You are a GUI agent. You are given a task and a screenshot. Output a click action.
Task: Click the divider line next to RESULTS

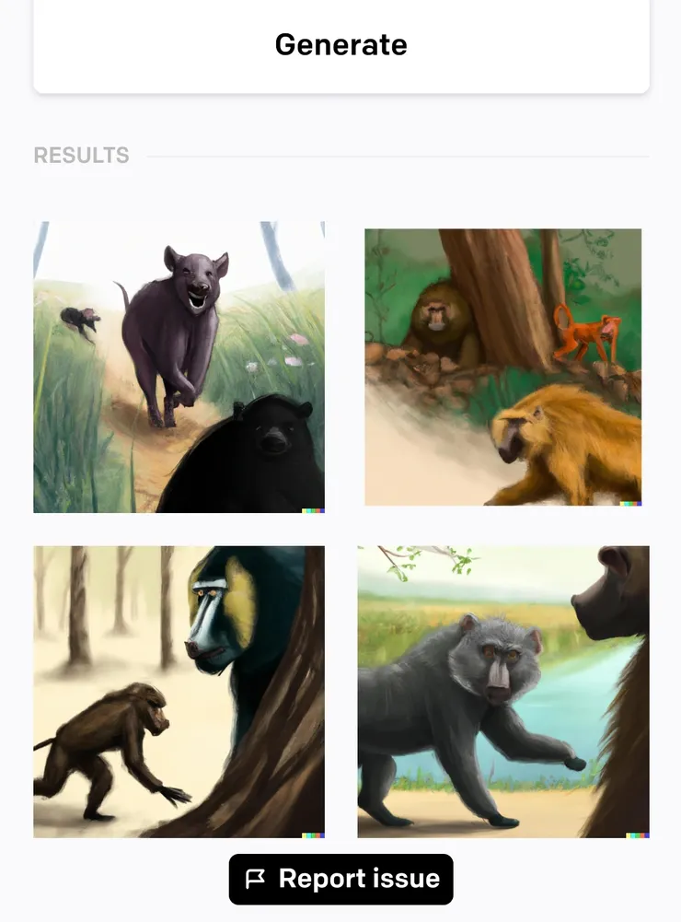[398, 157]
